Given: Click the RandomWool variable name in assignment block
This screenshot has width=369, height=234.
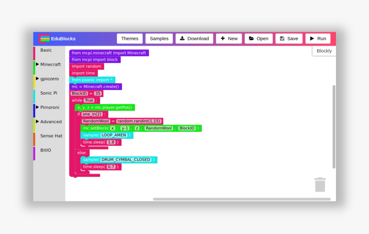Looking at the screenshot, I should (x=96, y=121).
